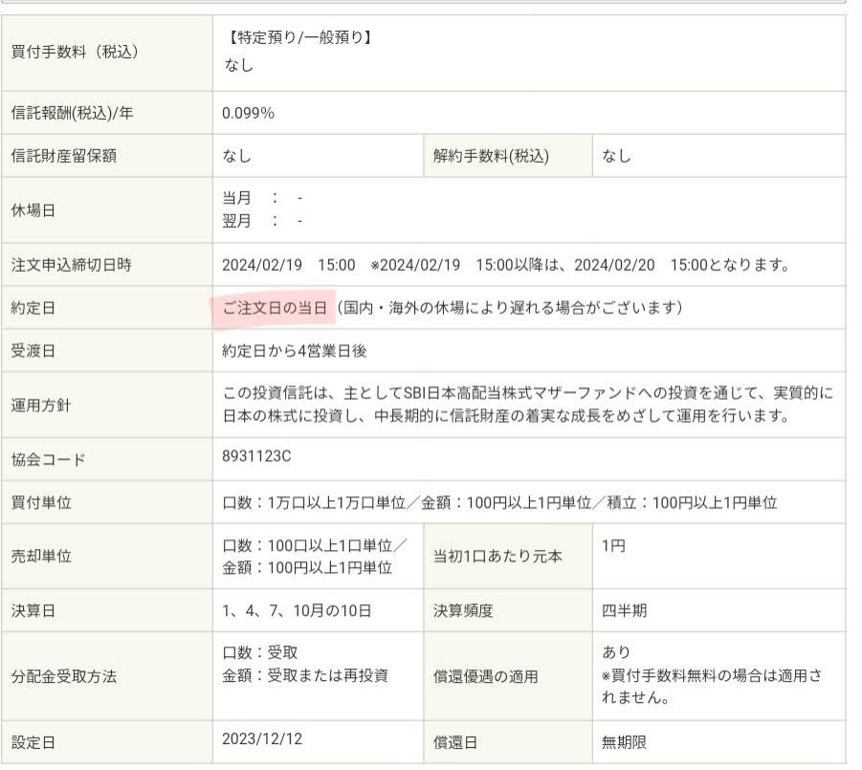Screen dimensions: 862x770
Task: Click the 無期限 redemption date value
Action: (625, 742)
